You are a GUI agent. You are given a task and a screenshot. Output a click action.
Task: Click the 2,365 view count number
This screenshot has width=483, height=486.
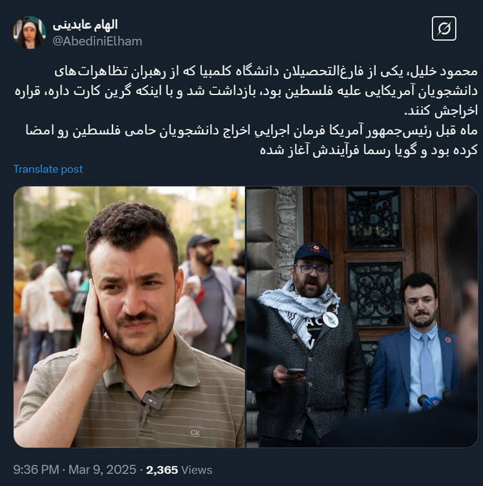tap(162, 470)
